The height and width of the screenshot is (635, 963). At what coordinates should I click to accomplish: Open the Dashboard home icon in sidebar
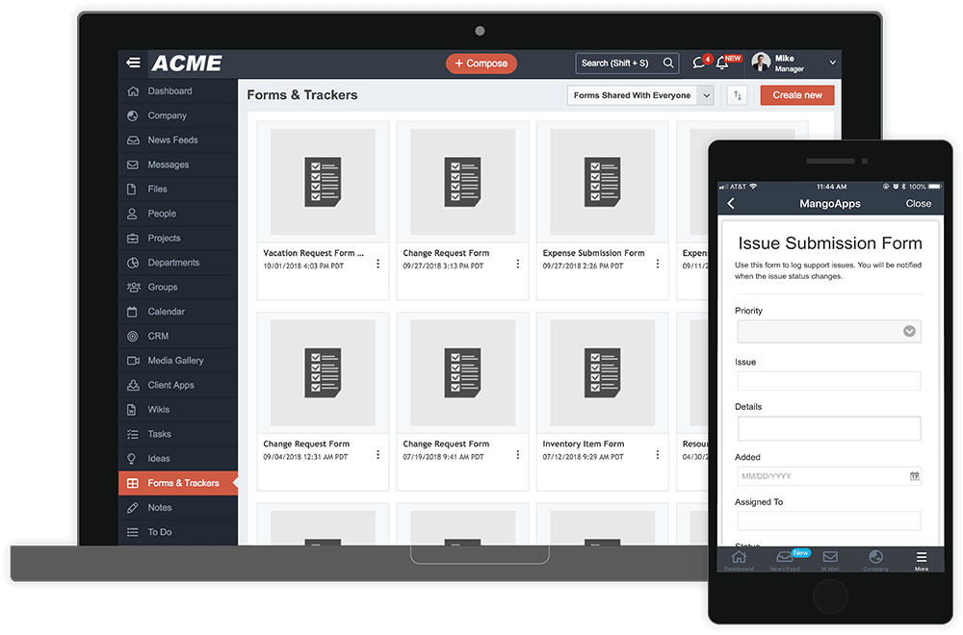(133, 90)
